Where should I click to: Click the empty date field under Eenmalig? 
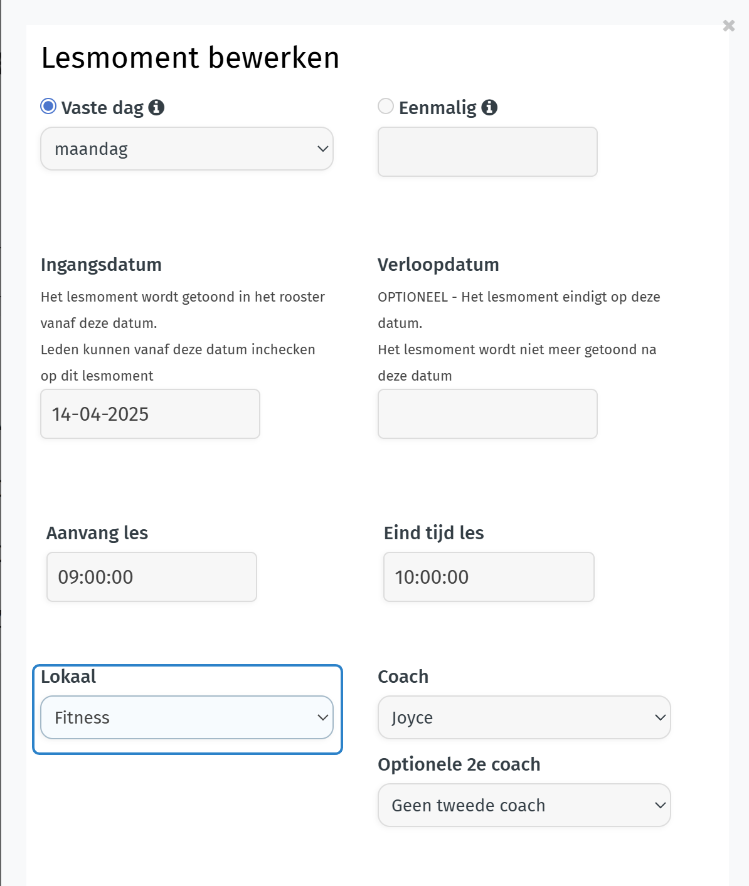tap(487, 152)
